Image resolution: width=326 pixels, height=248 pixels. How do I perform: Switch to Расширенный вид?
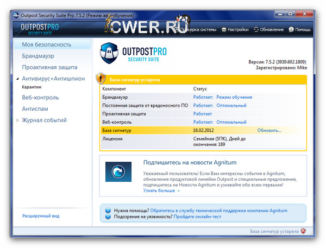[41, 216]
